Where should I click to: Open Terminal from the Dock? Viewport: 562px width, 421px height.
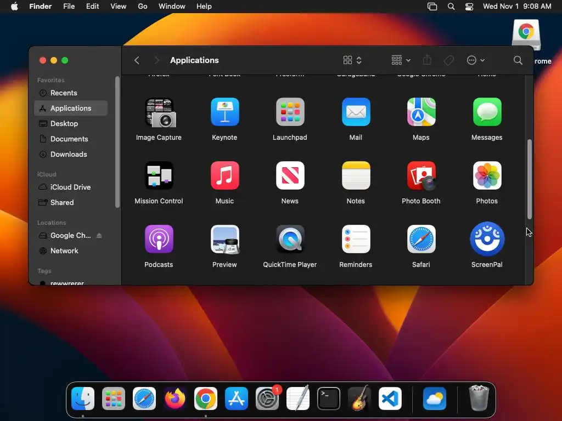(x=329, y=399)
